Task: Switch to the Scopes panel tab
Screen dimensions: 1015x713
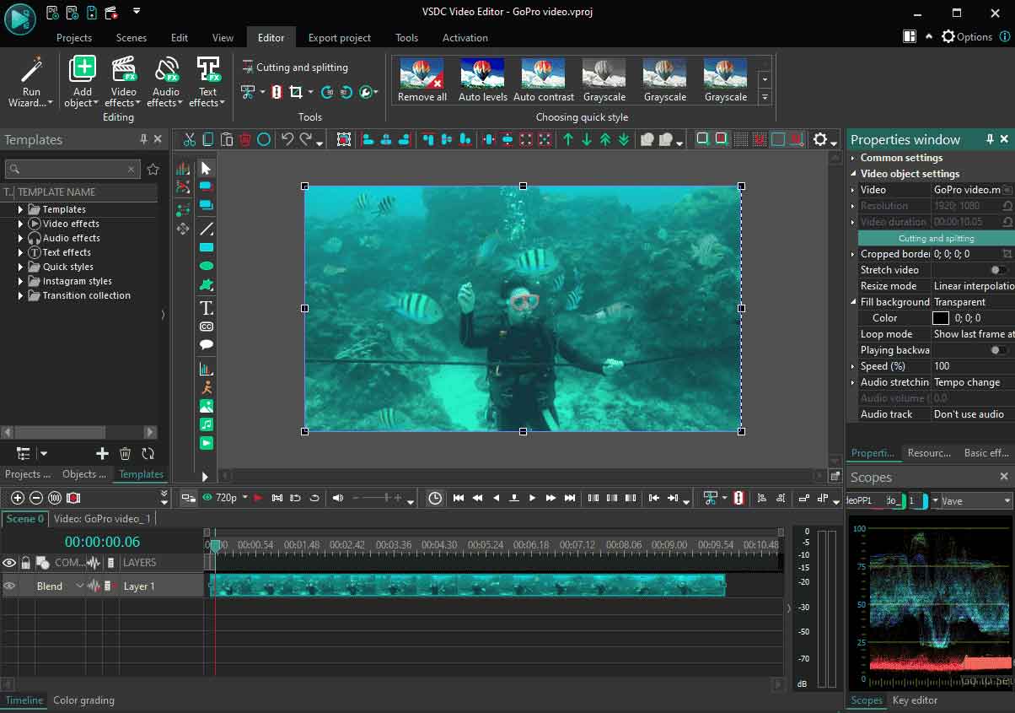Action: point(867,699)
